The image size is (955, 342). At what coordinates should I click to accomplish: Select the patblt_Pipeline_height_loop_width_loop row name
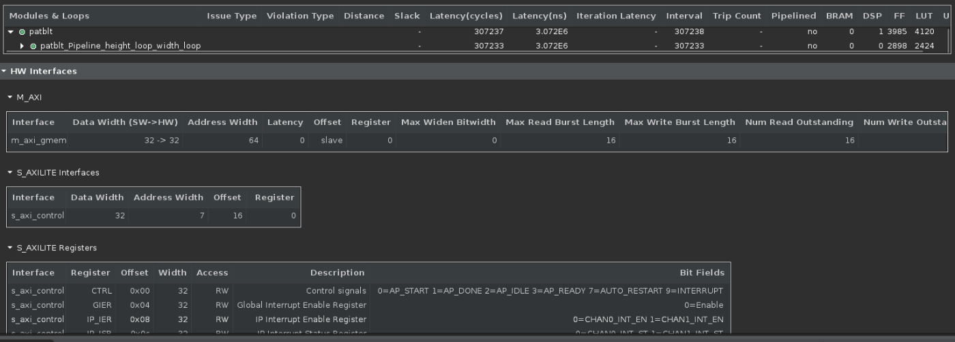pyautogui.click(x=120, y=46)
